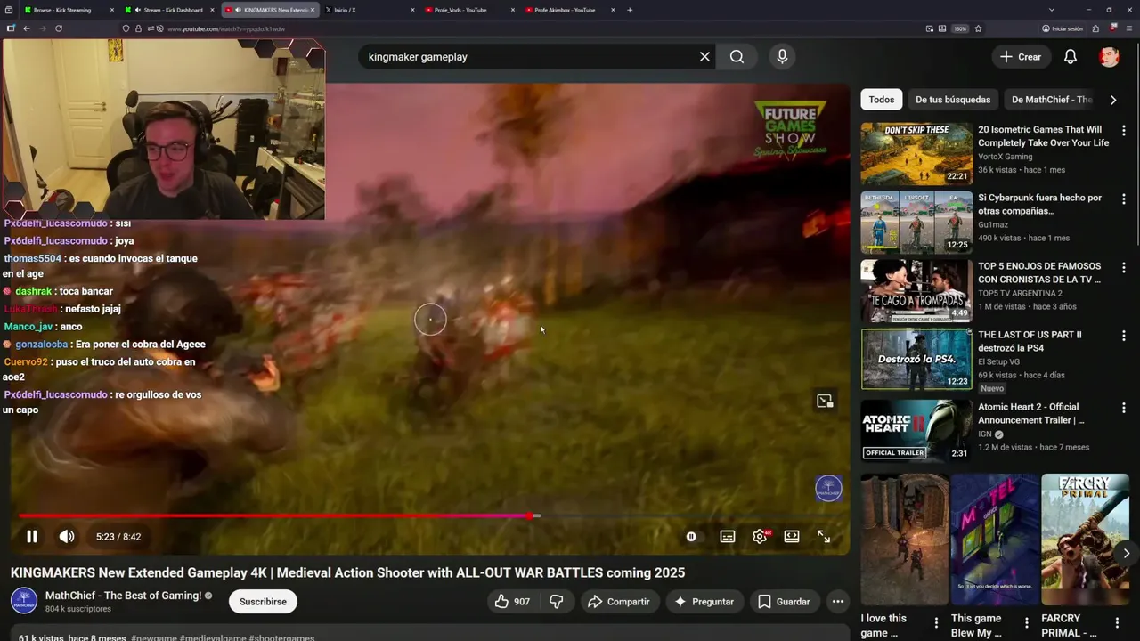Open options for 'TOP 5 ENOJOS' video
Viewport: 1140px width, 641px height.
[1123, 267]
